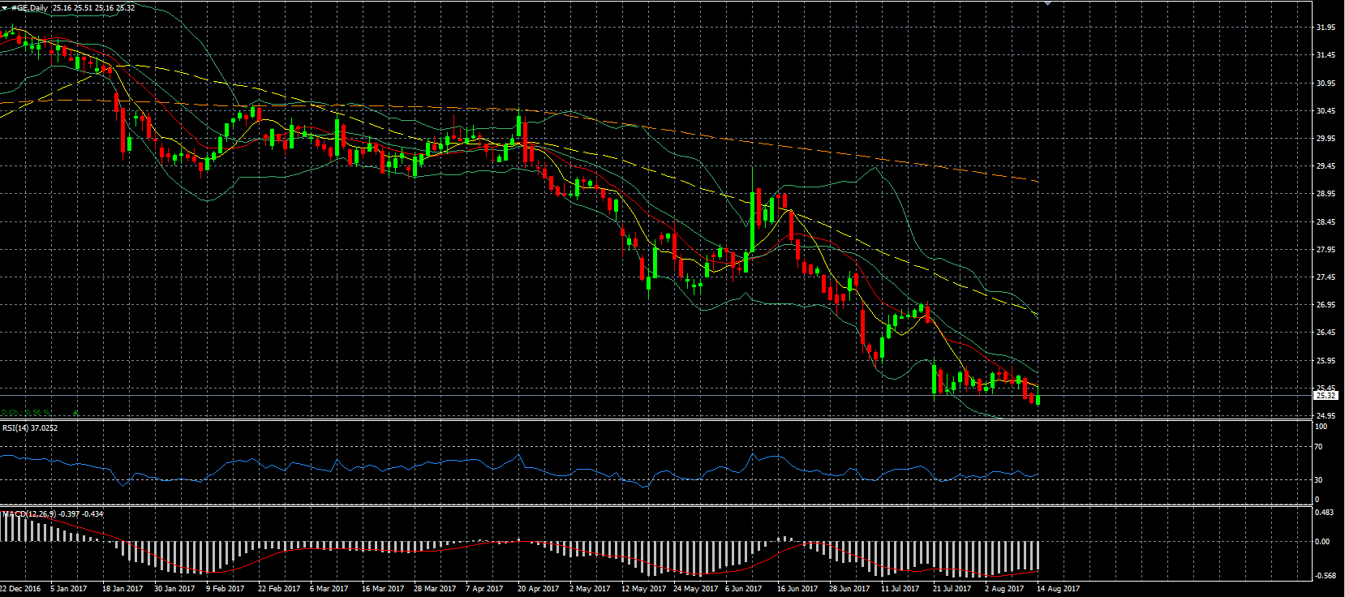Click the 18 Jan 2017 date label
The image size is (1345, 597).
122,589
